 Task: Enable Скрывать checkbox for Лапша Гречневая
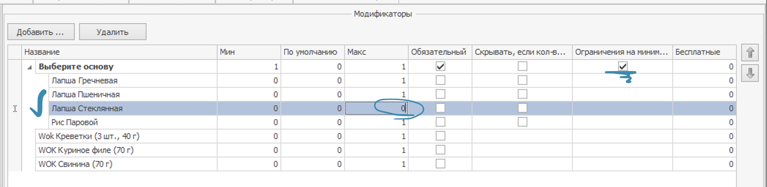[522, 80]
